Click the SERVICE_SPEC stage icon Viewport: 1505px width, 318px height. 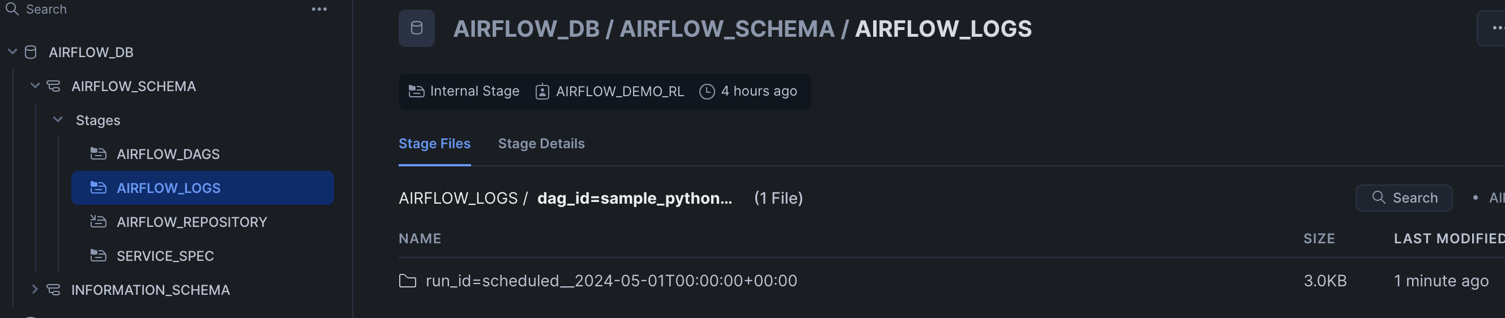[x=98, y=256]
